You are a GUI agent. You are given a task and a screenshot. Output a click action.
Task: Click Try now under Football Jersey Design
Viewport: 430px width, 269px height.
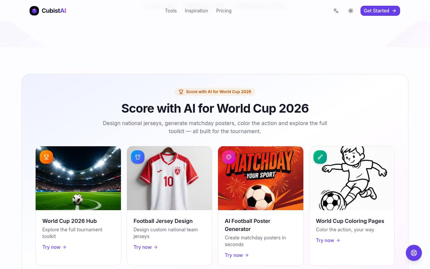coord(145,247)
